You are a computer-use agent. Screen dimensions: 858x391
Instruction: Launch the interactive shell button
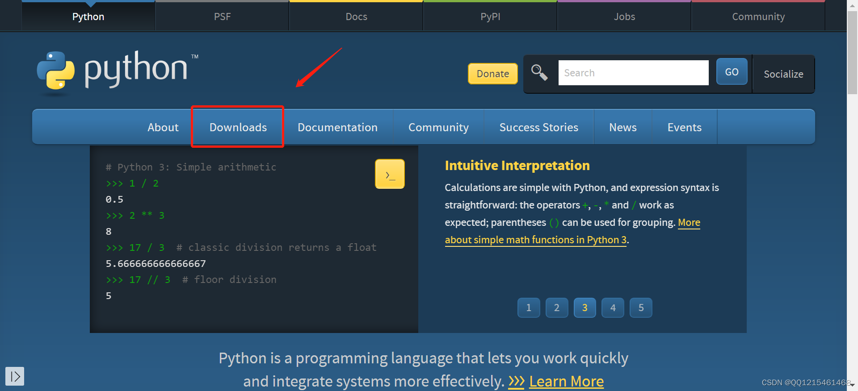(x=390, y=174)
